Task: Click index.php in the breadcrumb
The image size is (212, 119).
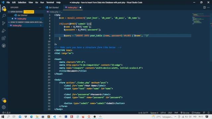Action: (54, 12)
